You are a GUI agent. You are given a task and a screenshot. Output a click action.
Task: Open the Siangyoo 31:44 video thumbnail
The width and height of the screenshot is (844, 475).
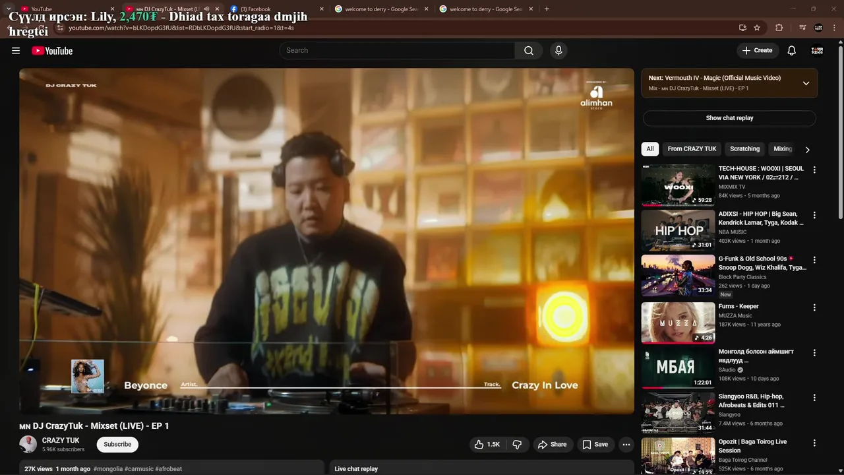point(678,413)
